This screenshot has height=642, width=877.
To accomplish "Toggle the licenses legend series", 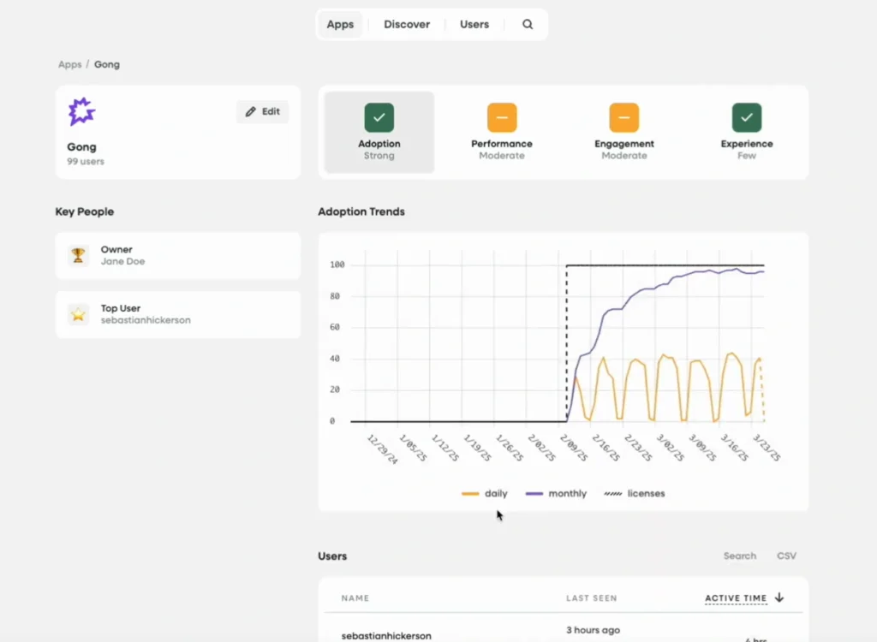I will pos(635,493).
